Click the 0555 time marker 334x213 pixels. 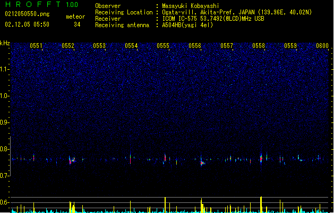point(163,46)
